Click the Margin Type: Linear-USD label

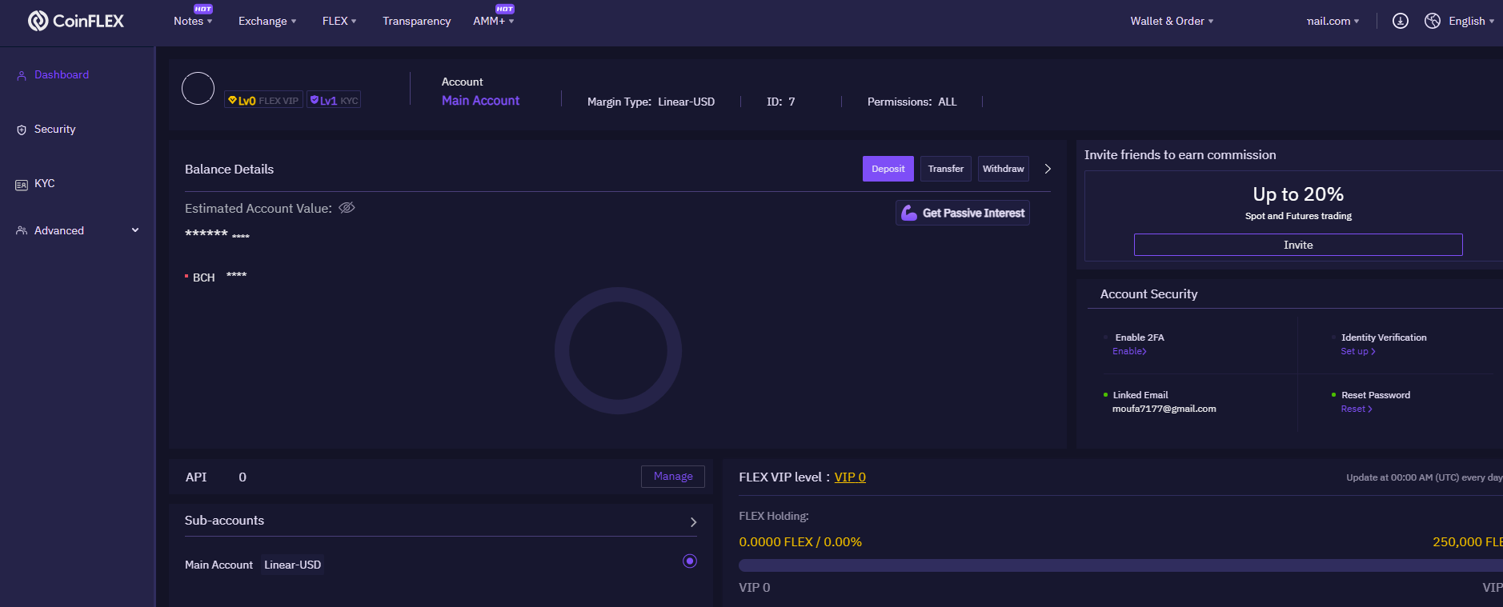(651, 102)
